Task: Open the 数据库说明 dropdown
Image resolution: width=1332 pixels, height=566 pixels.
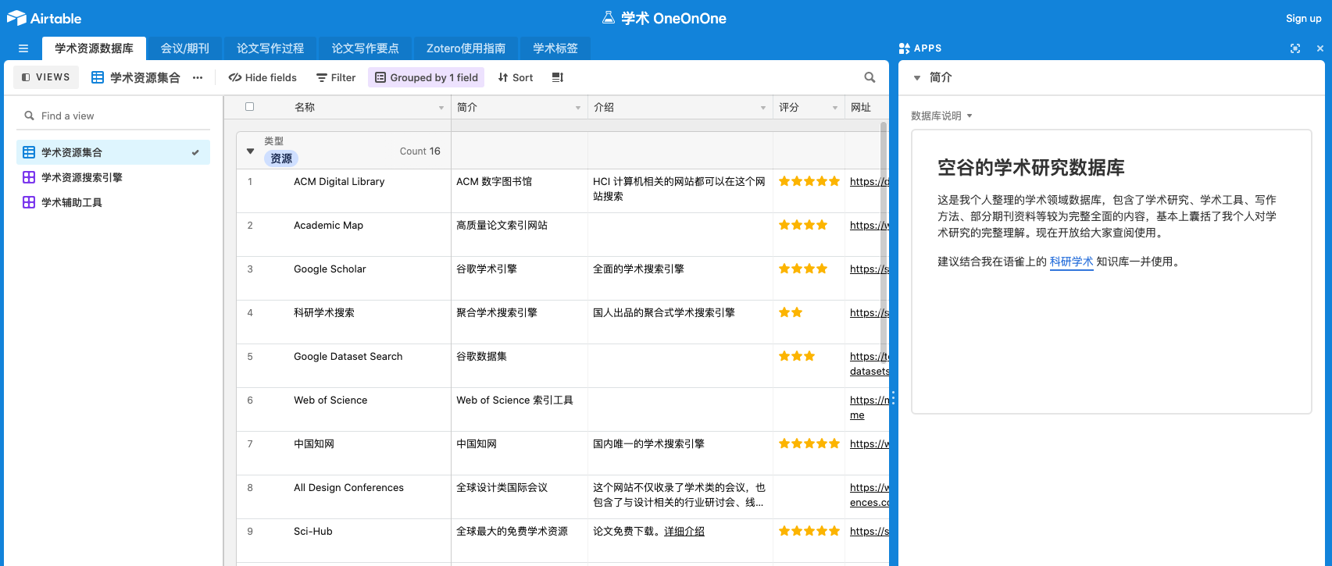Action: click(x=941, y=116)
